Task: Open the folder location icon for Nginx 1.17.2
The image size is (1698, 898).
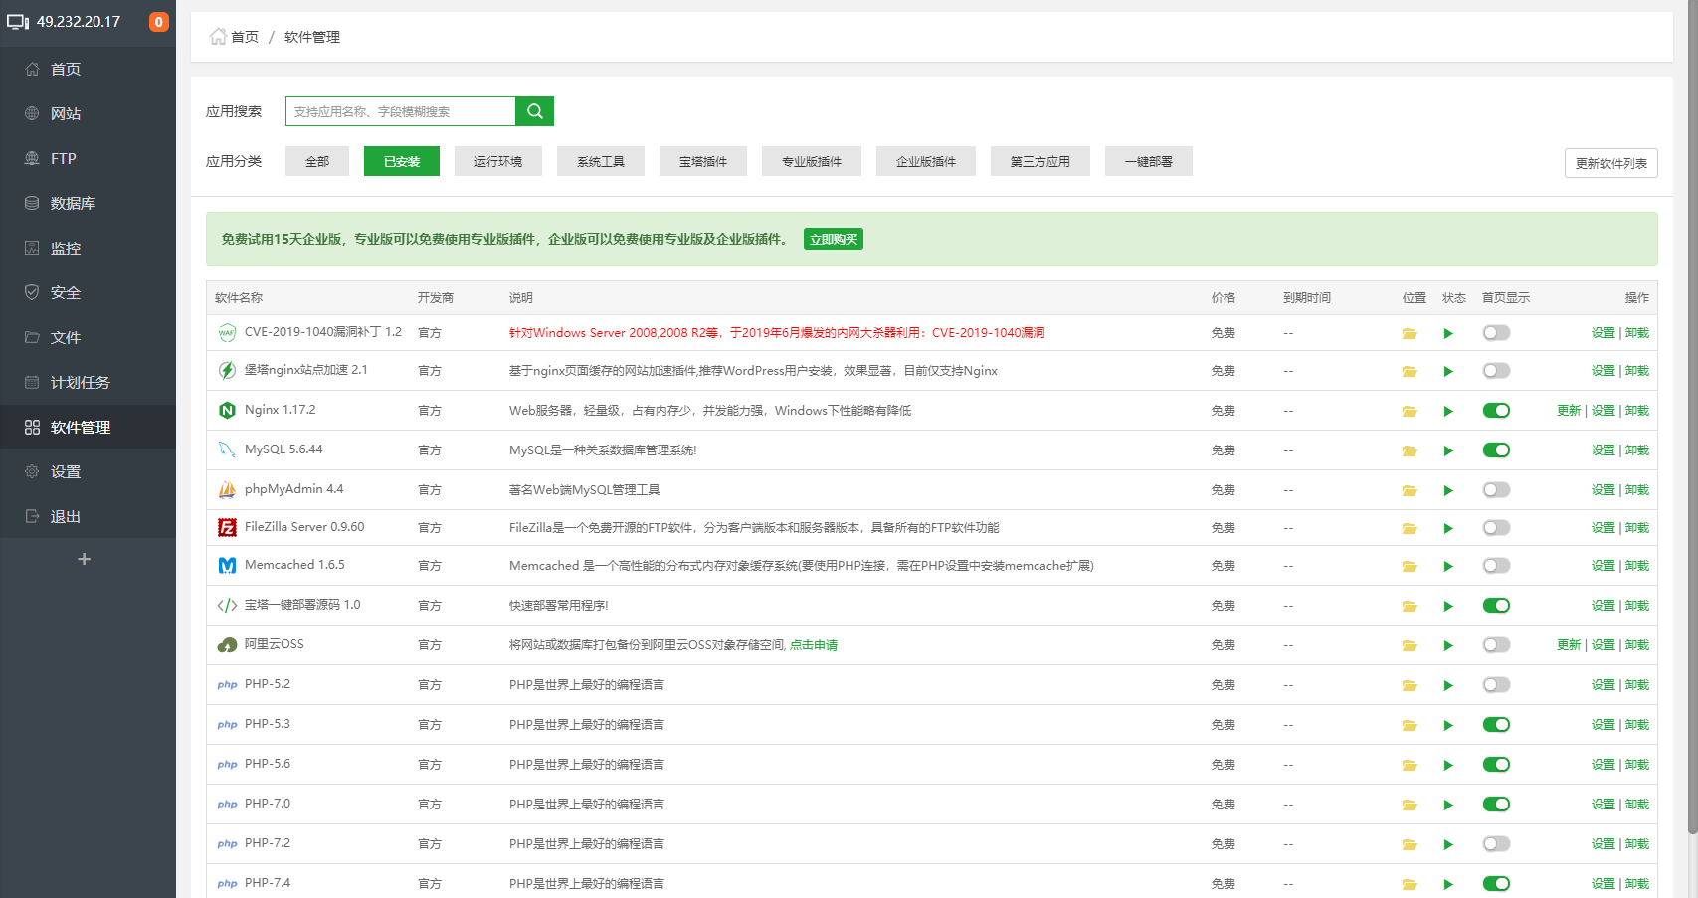Action: [x=1410, y=411]
